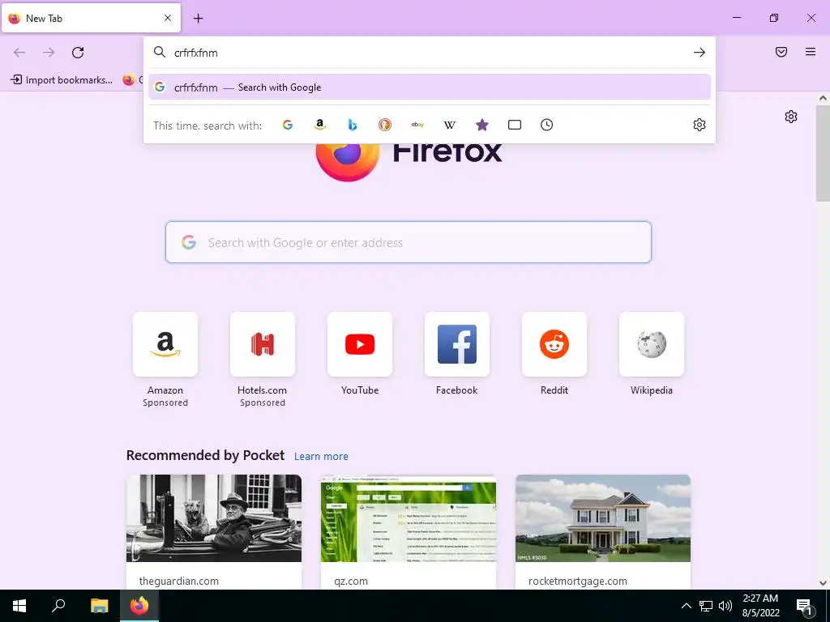830x622 pixels.
Task: Click the back navigation arrow
Action: 19,53
